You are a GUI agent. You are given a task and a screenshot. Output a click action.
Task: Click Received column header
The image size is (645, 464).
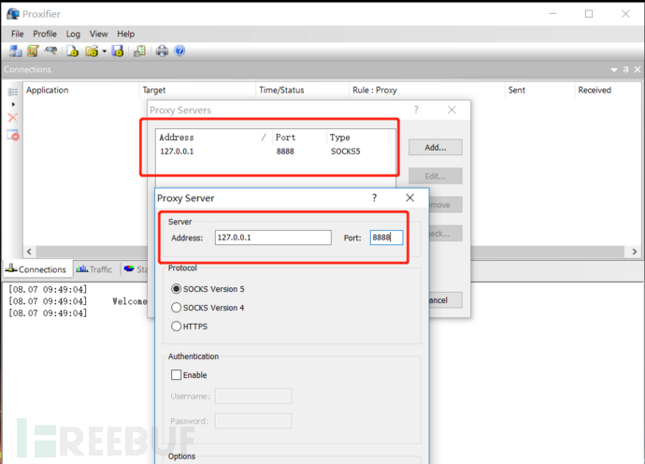608,90
